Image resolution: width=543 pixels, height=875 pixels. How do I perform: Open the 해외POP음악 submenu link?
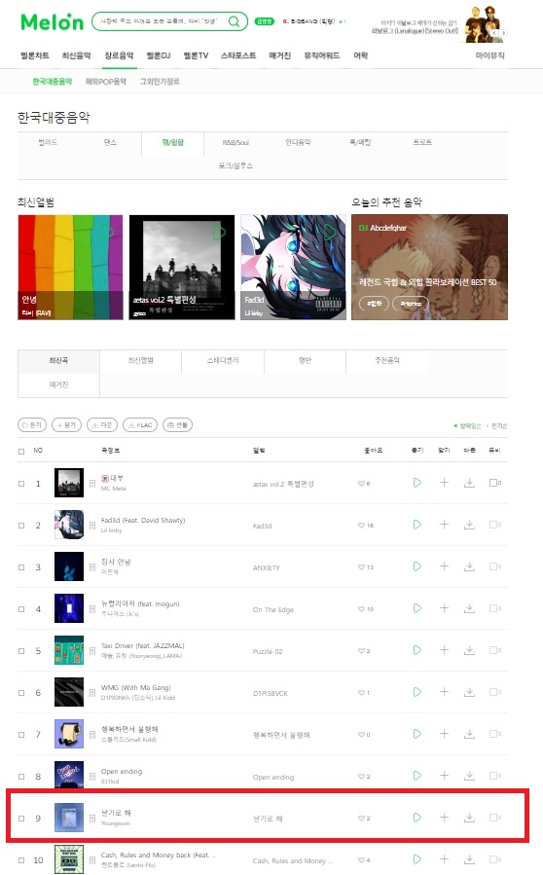(x=105, y=82)
